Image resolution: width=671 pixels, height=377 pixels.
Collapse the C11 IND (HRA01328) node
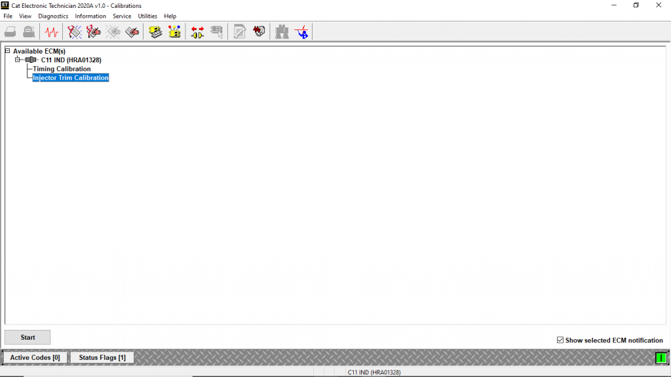18,60
